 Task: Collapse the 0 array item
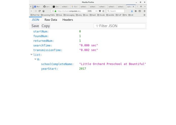35,59
